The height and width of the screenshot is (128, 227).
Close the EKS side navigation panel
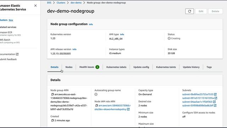click(35, 6)
